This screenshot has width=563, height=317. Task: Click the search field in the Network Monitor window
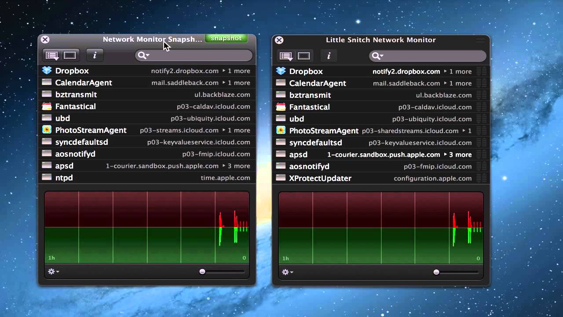(x=428, y=56)
